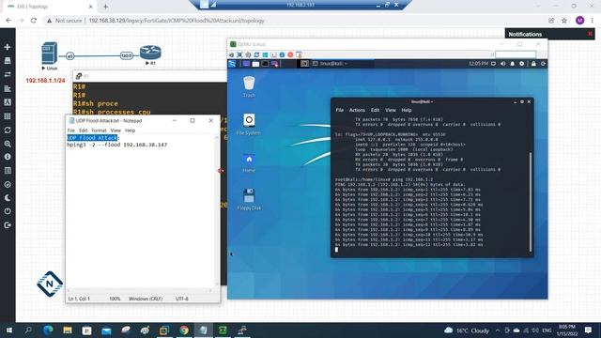Click the browser address bar URL
Viewport: 601px width, 338px height.
[x=177, y=21]
